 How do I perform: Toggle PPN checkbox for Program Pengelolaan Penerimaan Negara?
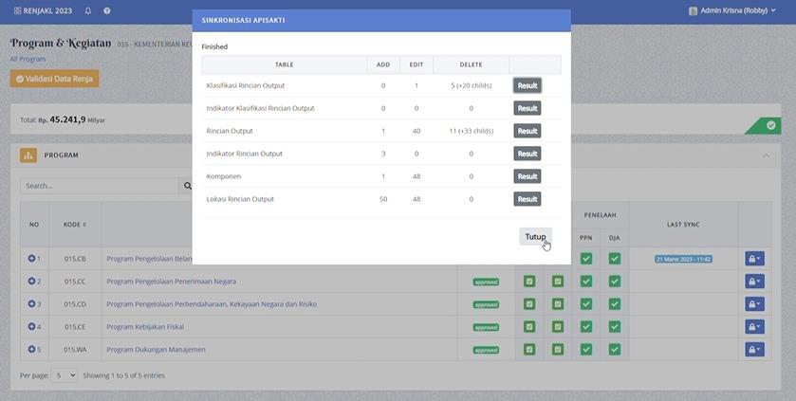tap(586, 282)
